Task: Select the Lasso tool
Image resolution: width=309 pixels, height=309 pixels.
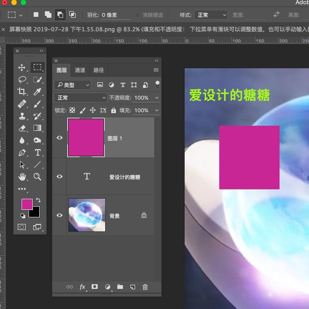Action: click(x=22, y=80)
